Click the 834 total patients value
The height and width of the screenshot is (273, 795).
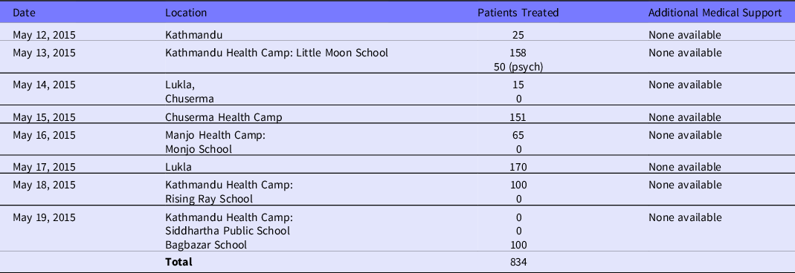pyautogui.click(x=518, y=262)
